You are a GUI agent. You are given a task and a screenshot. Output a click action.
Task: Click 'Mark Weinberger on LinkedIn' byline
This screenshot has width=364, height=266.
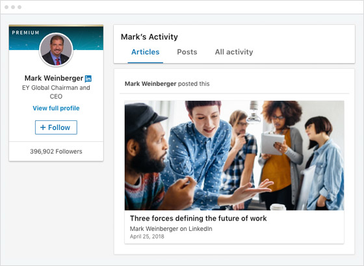pyautogui.click(x=171, y=229)
